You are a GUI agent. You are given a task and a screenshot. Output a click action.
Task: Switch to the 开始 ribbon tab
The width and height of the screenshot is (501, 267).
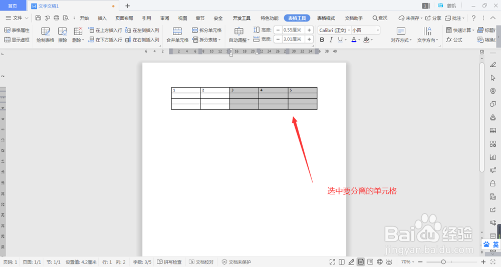click(x=84, y=18)
